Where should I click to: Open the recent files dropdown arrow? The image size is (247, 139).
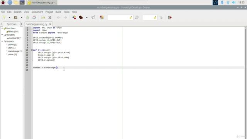(22, 17)
